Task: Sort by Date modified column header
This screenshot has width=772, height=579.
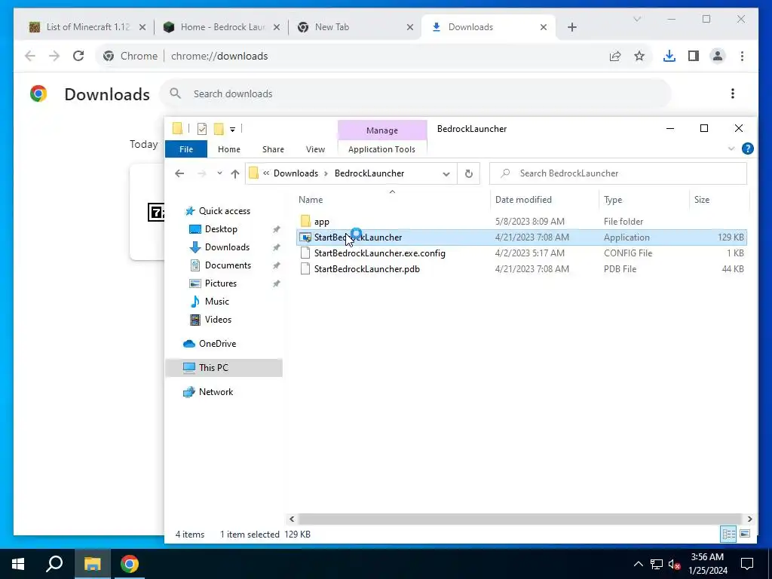Action: (544, 199)
